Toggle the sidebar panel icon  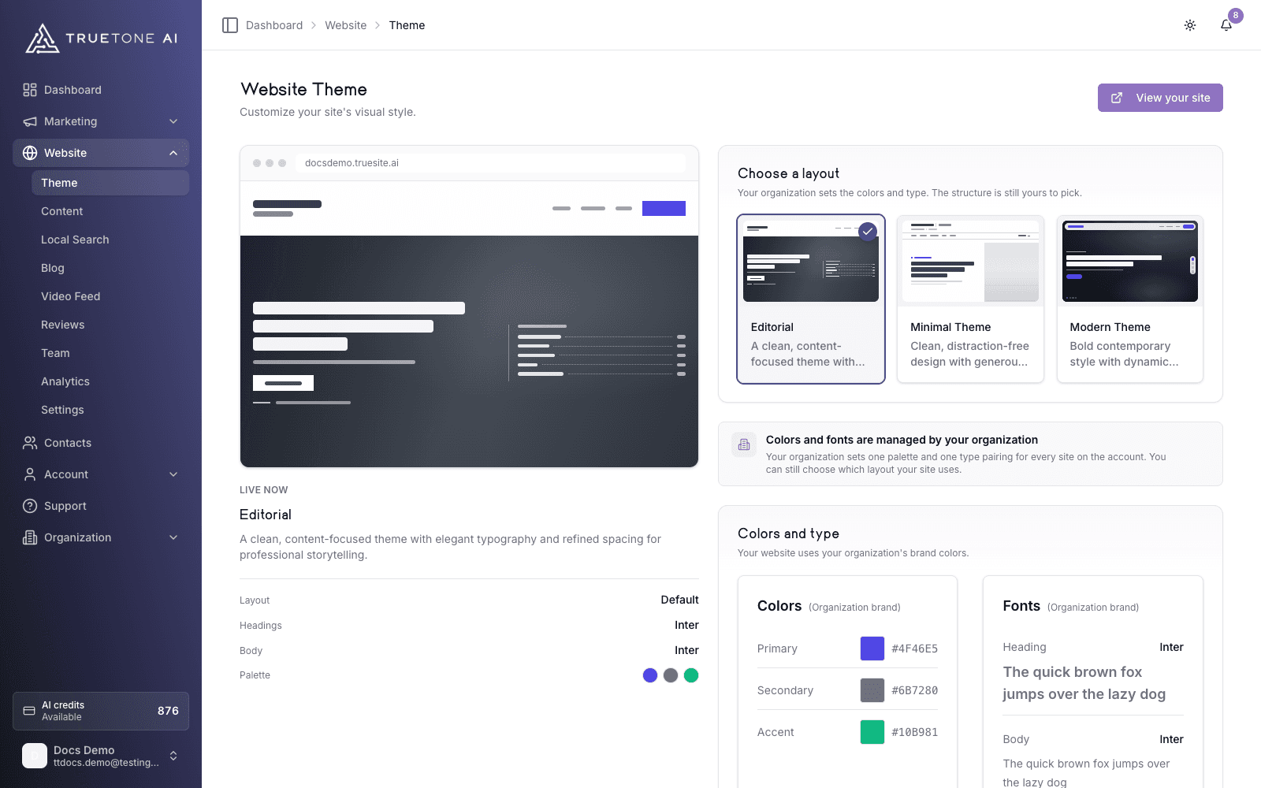[x=230, y=25]
